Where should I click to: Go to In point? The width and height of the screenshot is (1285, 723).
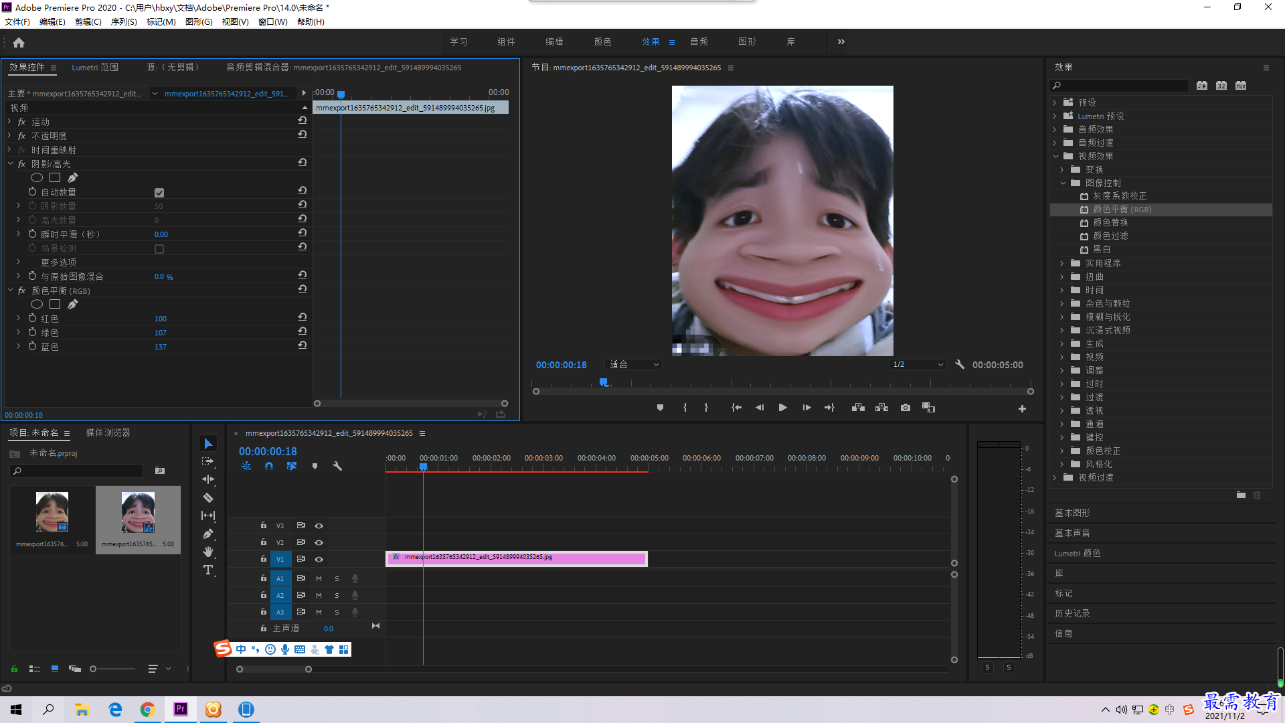tap(736, 408)
